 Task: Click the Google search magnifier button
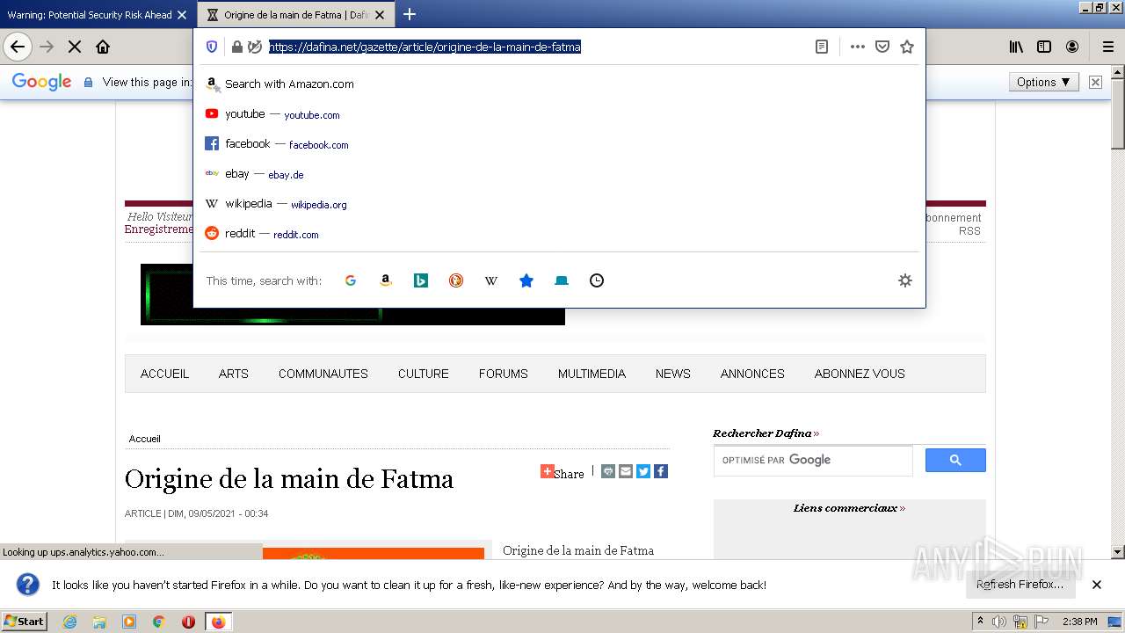coord(955,460)
